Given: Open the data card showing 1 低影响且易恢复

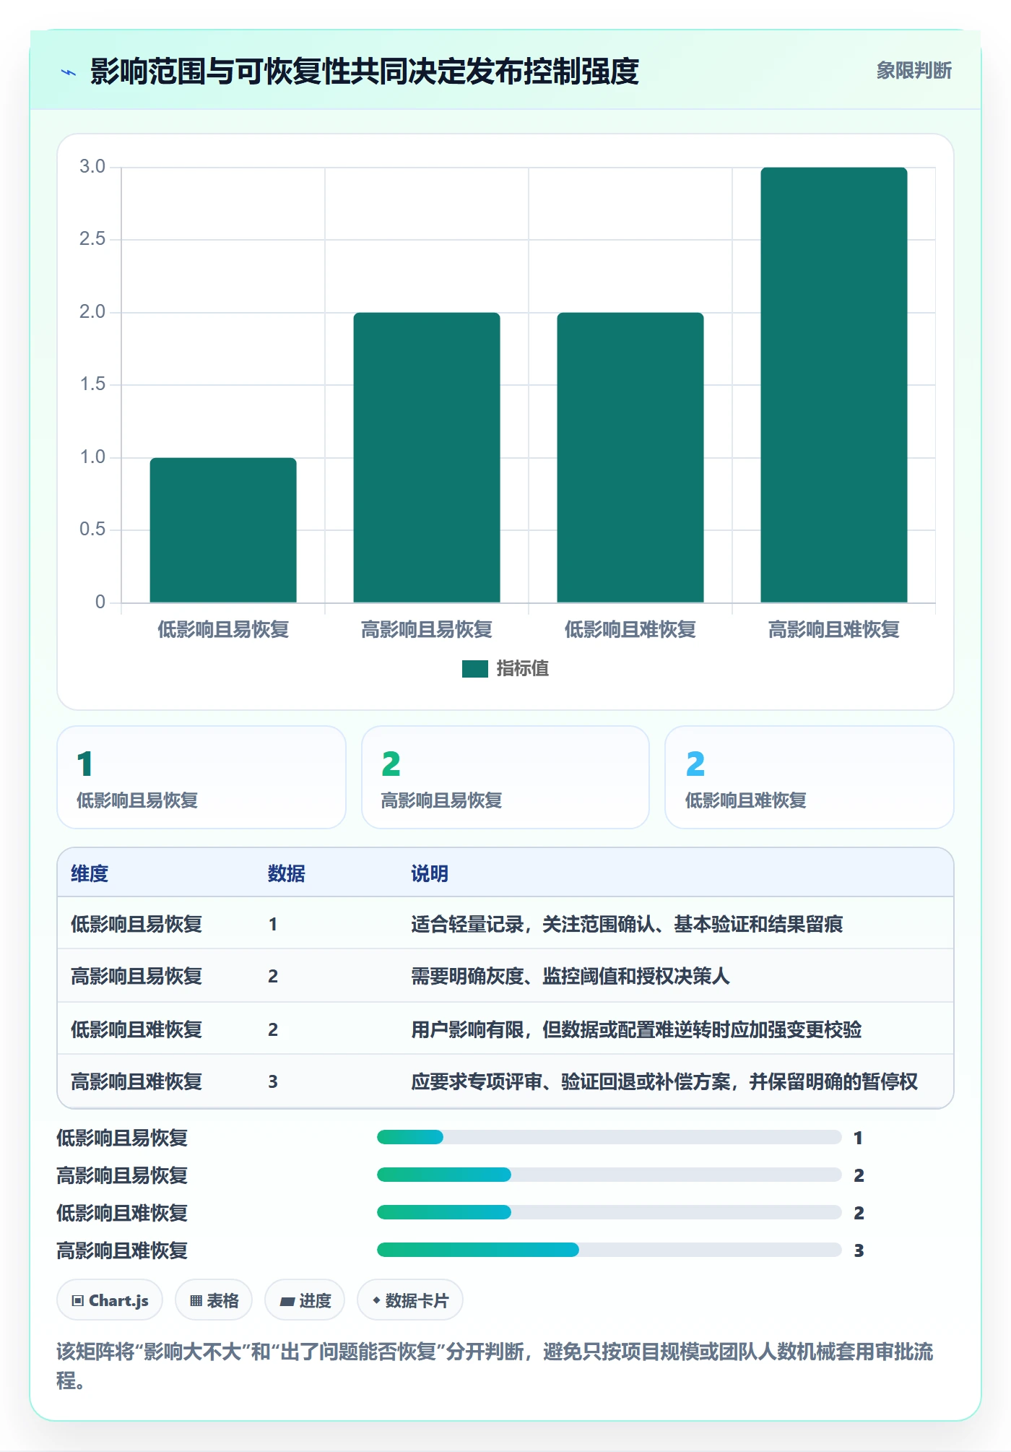Looking at the screenshot, I should coord(201,777).
